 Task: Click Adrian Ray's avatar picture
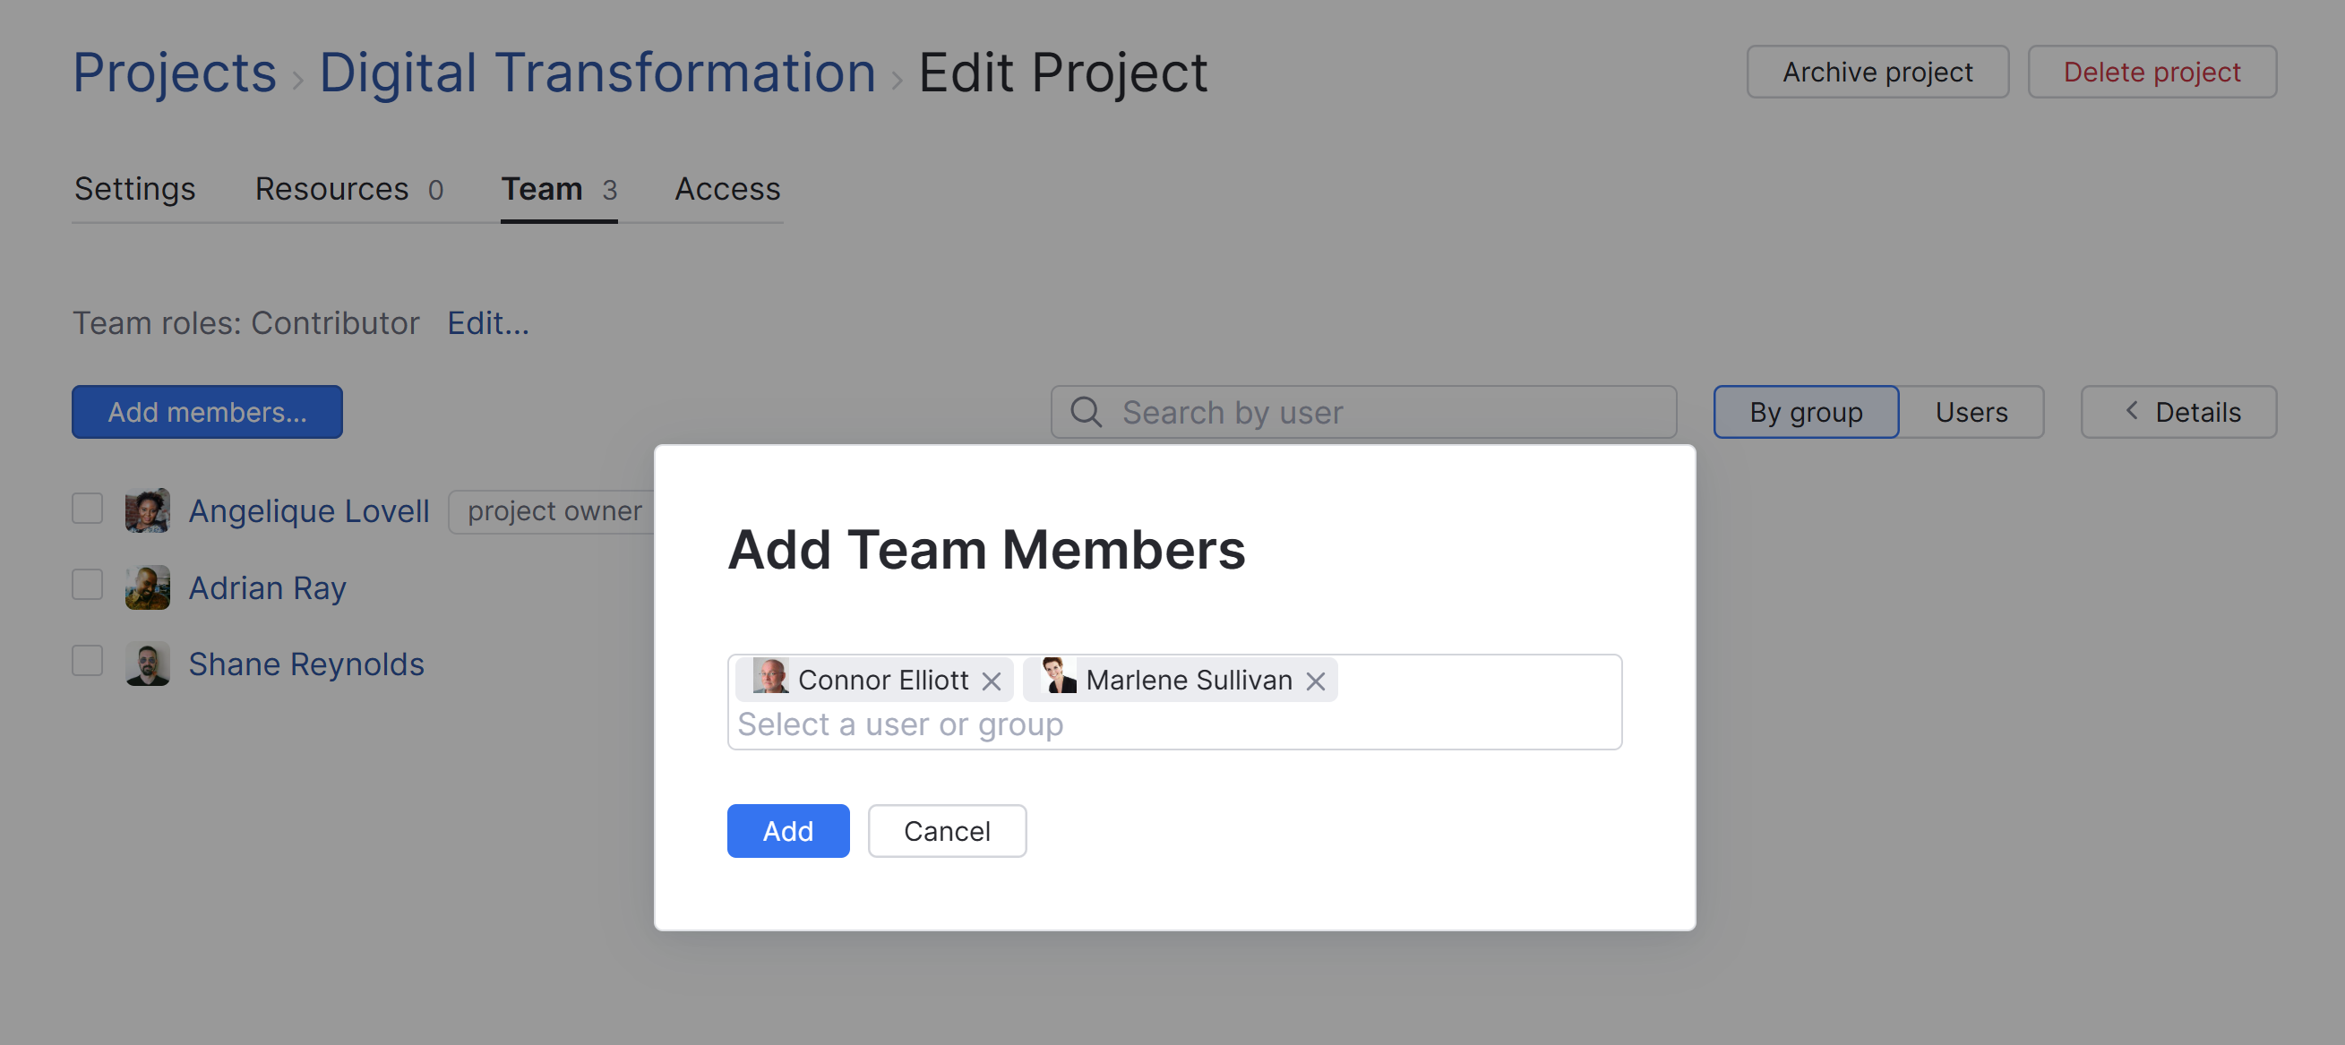click(x=148, y=587)
